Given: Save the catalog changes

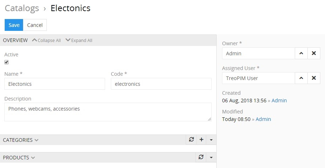Looking at the screenshot, I should (x=14, y=25).
